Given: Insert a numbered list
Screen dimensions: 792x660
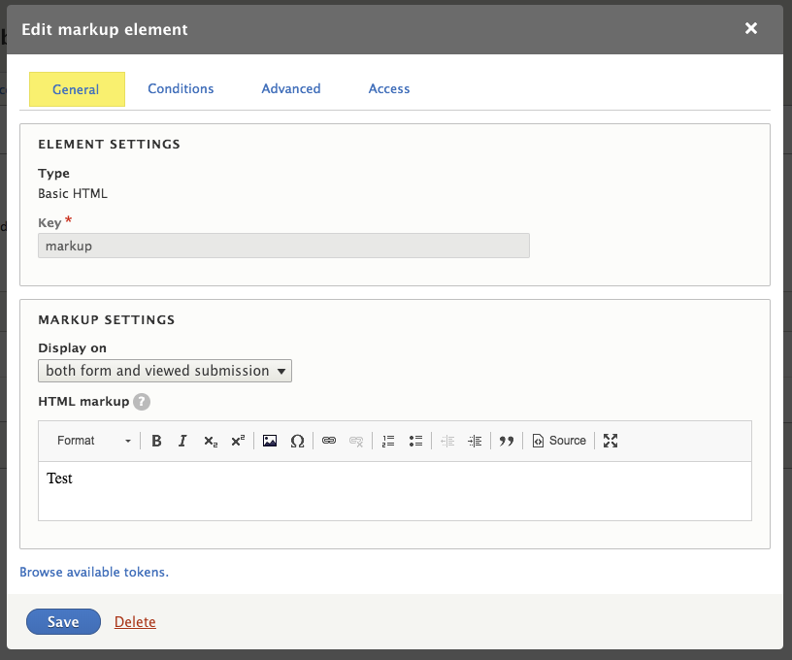Looking at the screenshot, I should pyautogui.click(x=388, y=441).
